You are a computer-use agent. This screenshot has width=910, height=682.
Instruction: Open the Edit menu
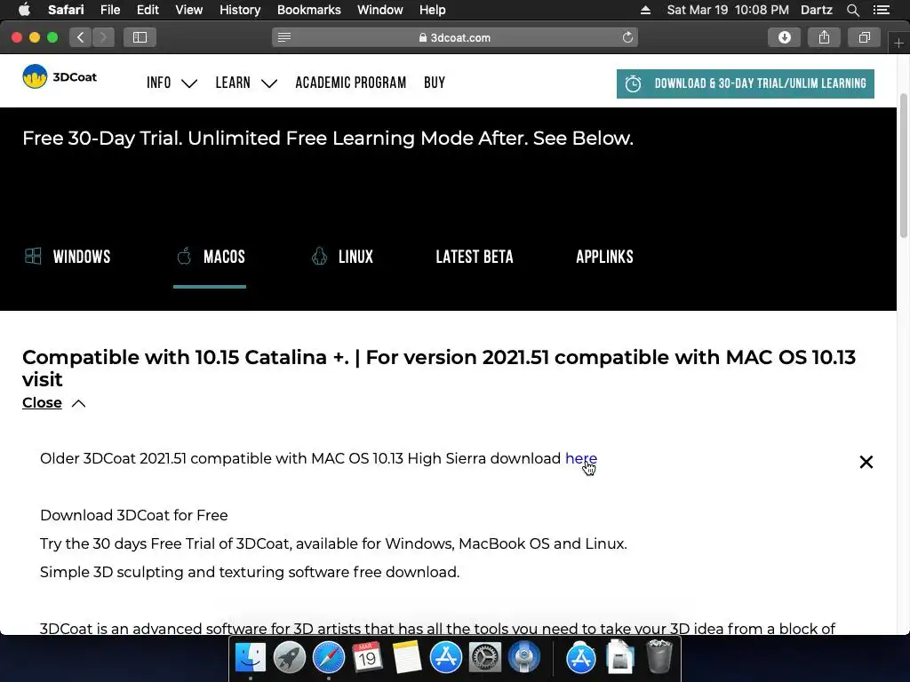[x=148, y=10]
